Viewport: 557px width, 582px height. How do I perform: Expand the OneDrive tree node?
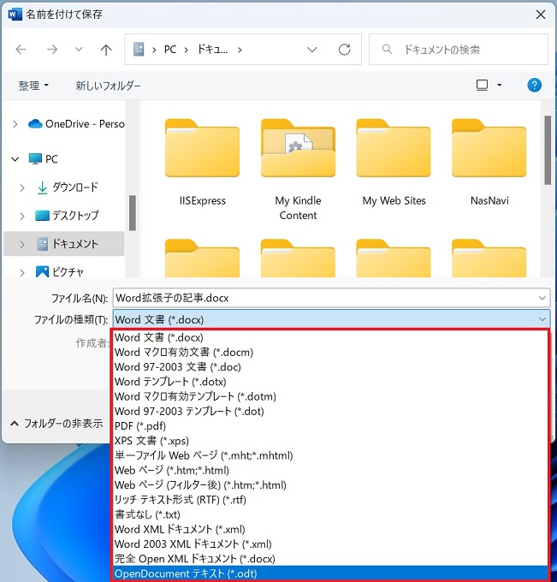[15, 124]
